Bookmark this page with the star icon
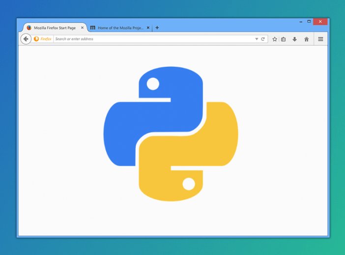 [275, 39]
